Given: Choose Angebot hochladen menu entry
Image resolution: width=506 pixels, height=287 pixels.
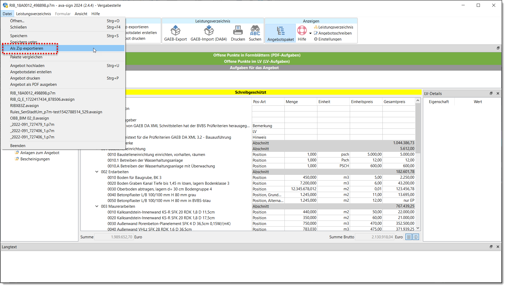Looking at the screenshot, I should pyautogui.click(x=63, y=66).
